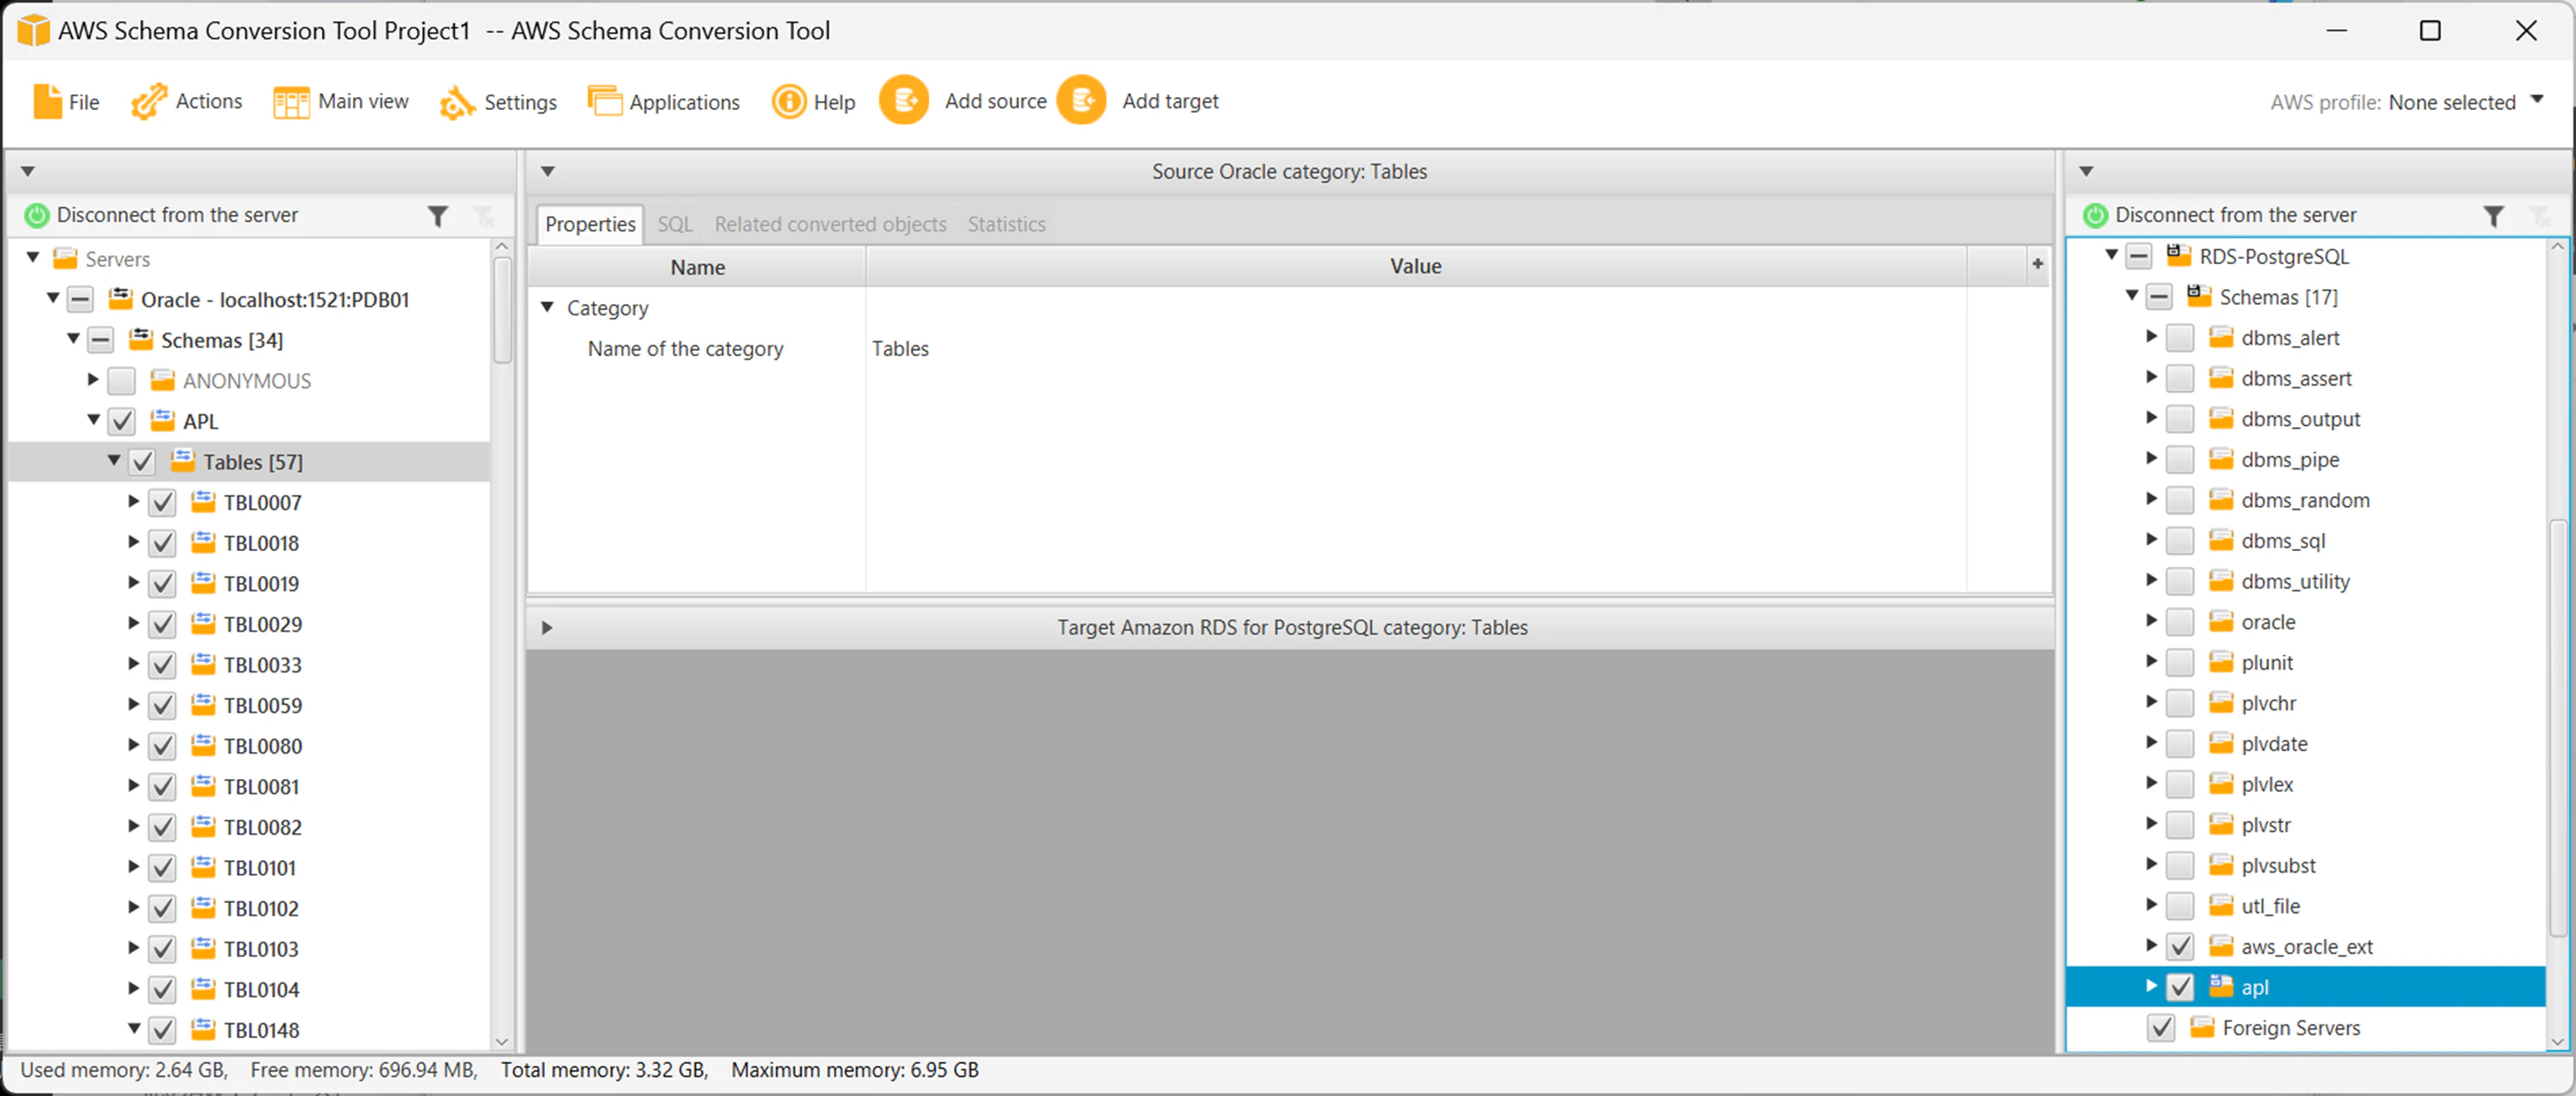Click the dbms_alert schema folder icon
Viewport: 2576px width, 1096px height.
(x=2221, y=338)
